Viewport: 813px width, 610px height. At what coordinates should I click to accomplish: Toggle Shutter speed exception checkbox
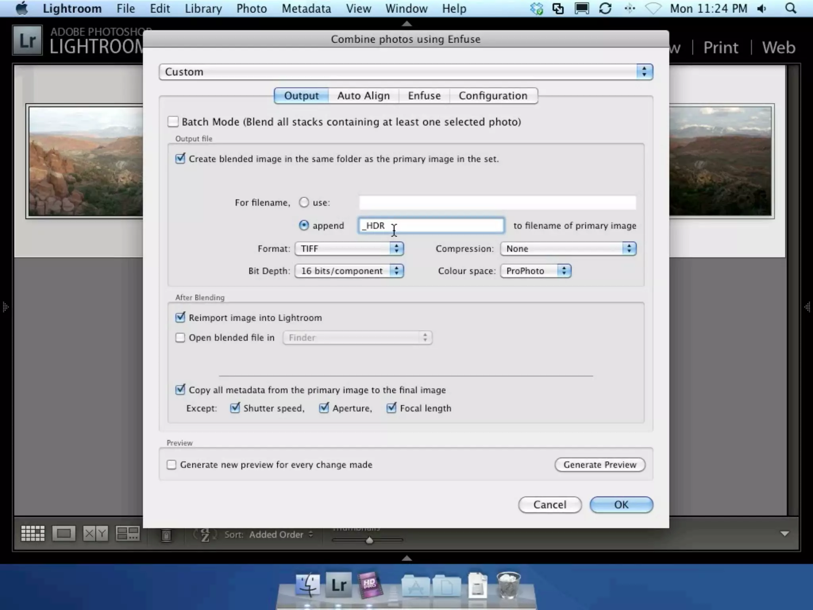click(235, 408)
